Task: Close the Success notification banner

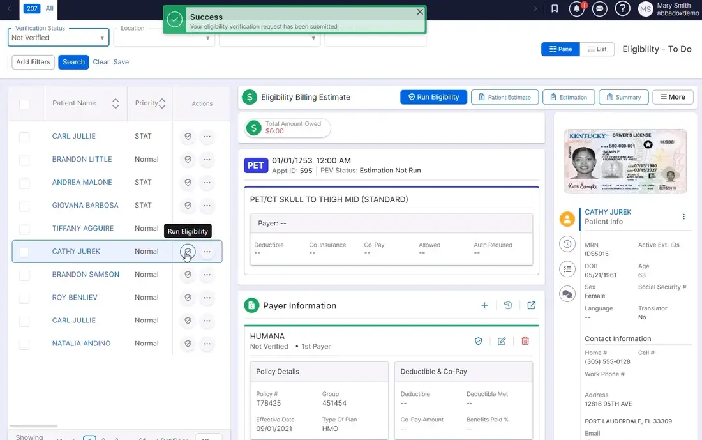Action: point(420,12)
